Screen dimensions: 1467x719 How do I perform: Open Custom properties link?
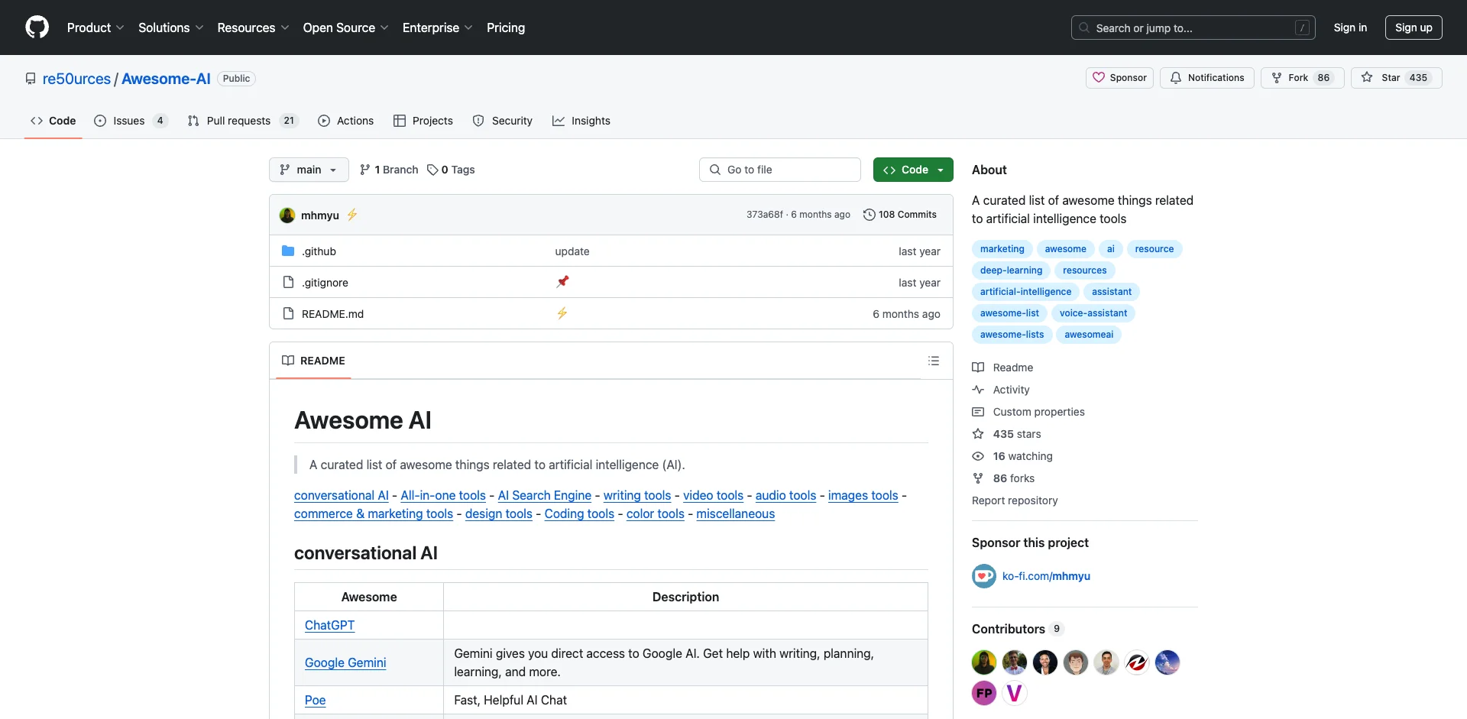[1028, 412]
